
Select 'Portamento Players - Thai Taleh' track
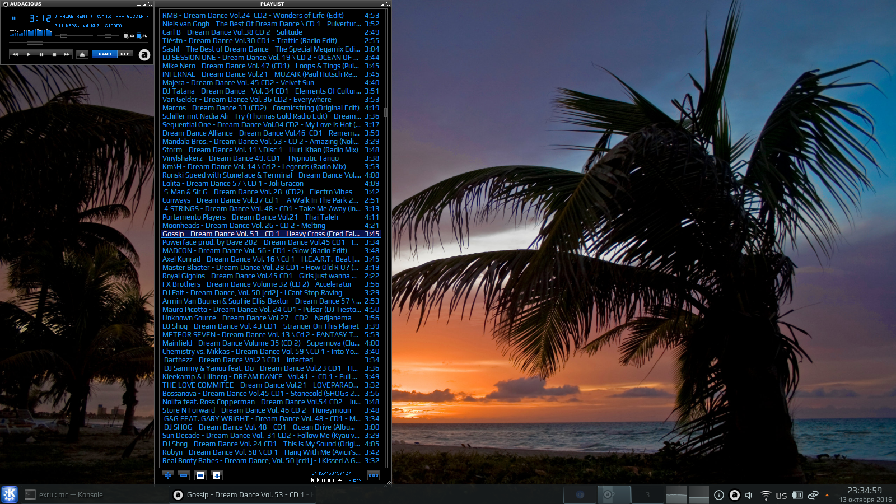click(270, 217)
